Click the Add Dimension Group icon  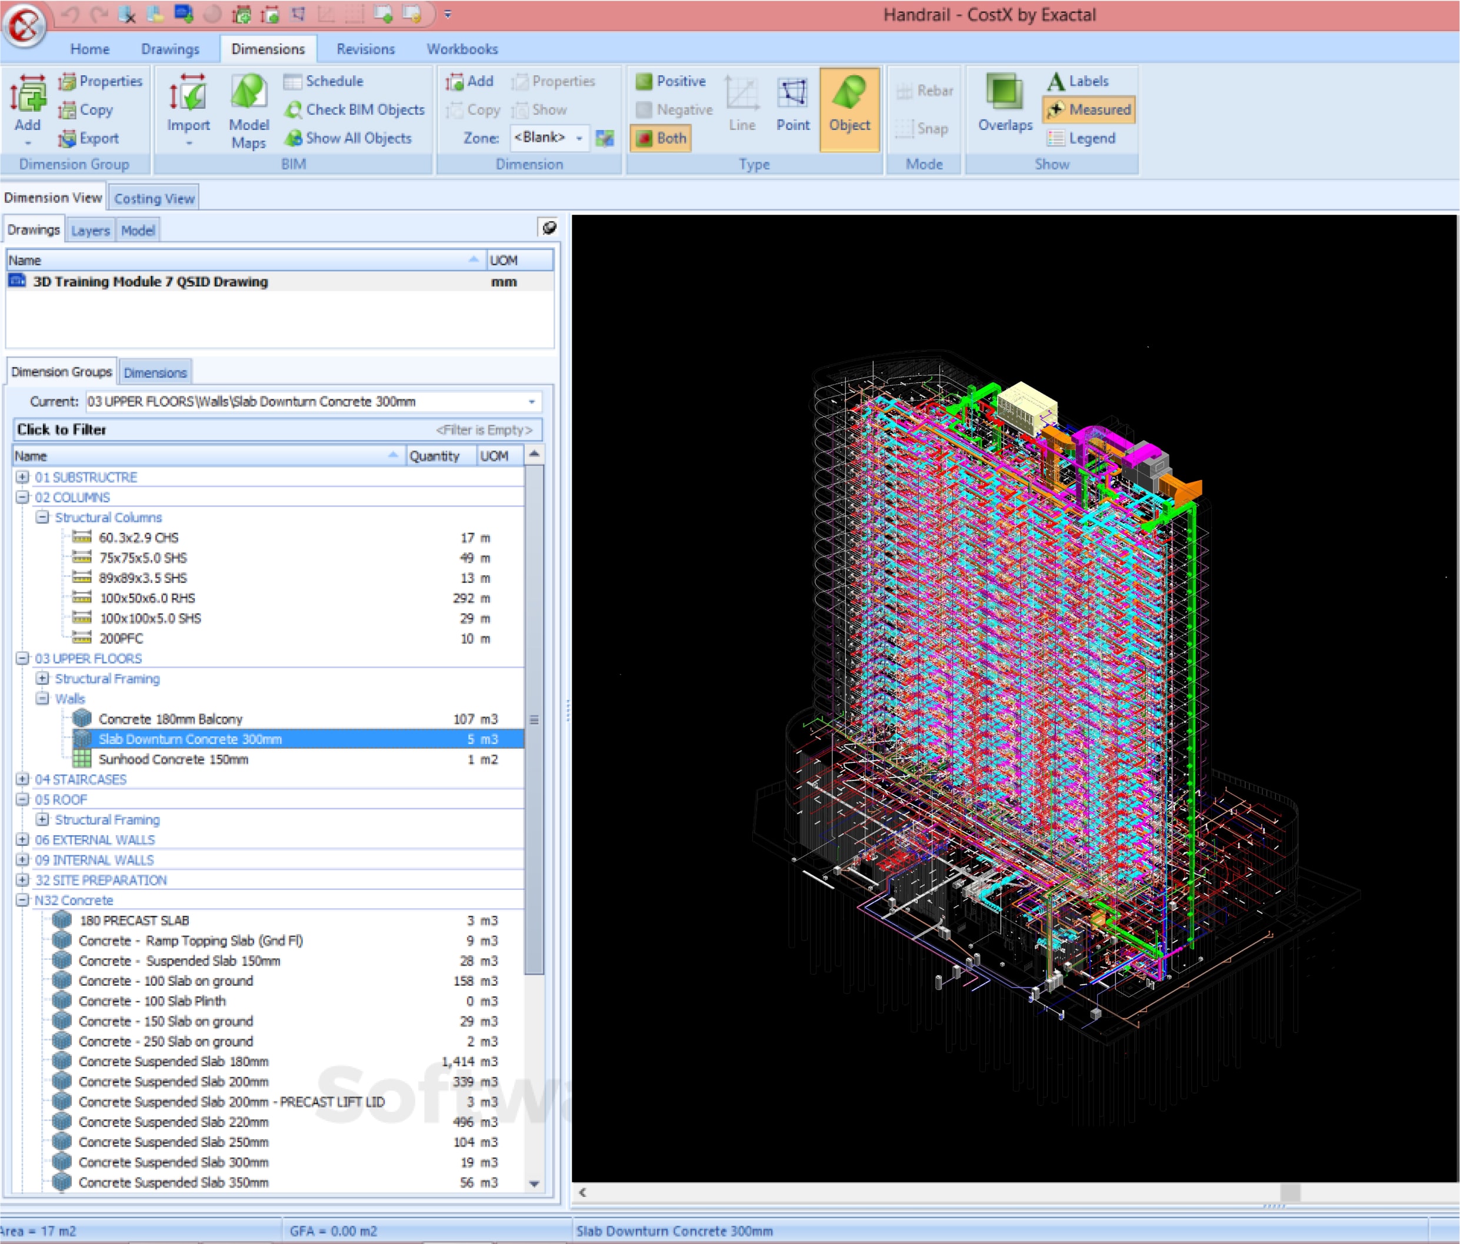28,94
